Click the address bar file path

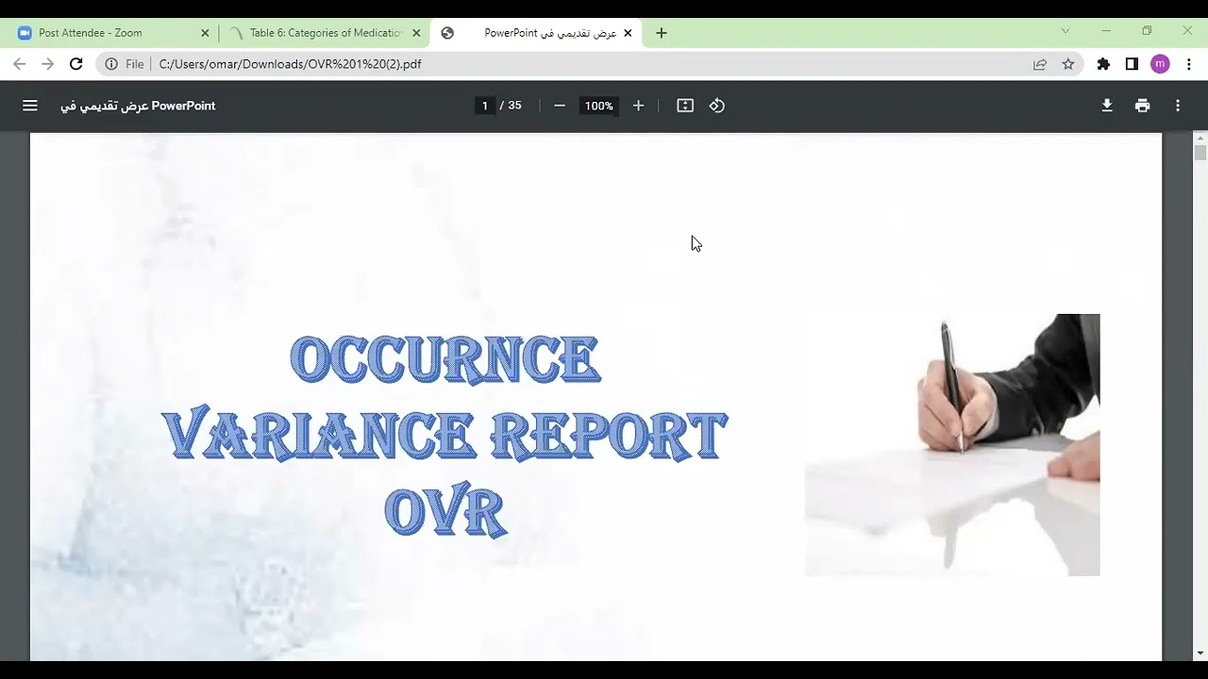point(290,64)
